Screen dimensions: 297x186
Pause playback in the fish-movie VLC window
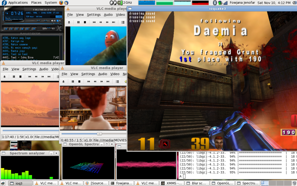tap(78, 22)
